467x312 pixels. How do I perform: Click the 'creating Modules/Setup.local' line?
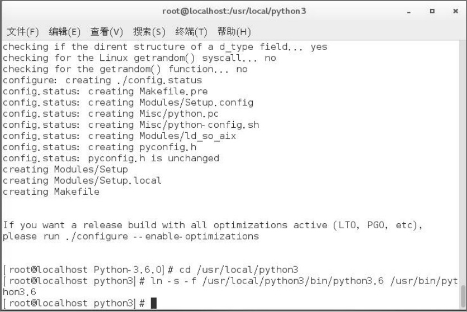(x=82, y=181)
